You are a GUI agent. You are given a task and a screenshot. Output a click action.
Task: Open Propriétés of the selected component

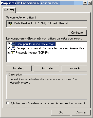(x=74, y=68)
